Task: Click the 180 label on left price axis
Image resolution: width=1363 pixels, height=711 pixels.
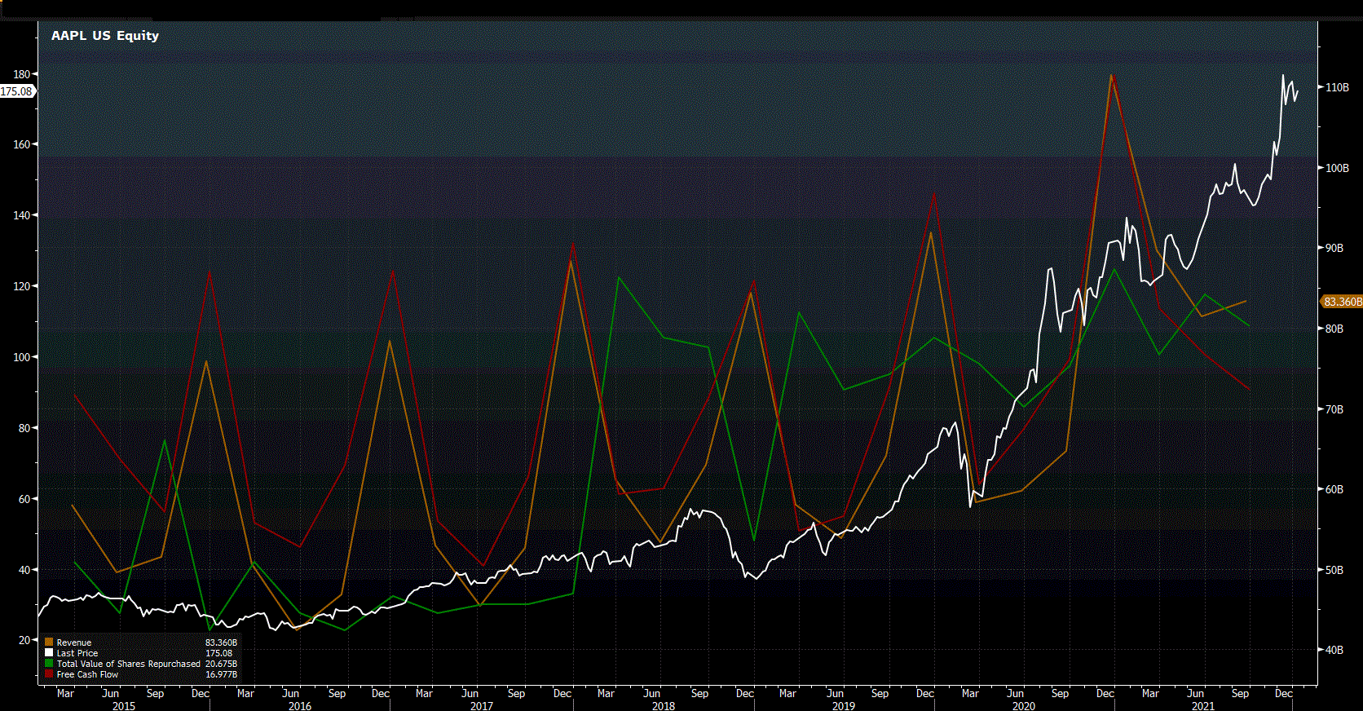Action: [21, 74]
